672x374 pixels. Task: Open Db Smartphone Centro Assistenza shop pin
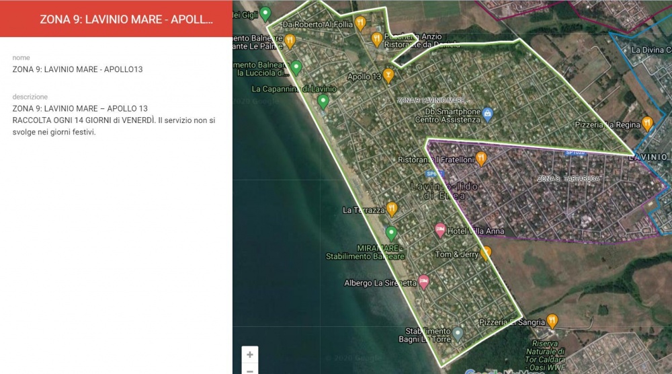[487, 114]
